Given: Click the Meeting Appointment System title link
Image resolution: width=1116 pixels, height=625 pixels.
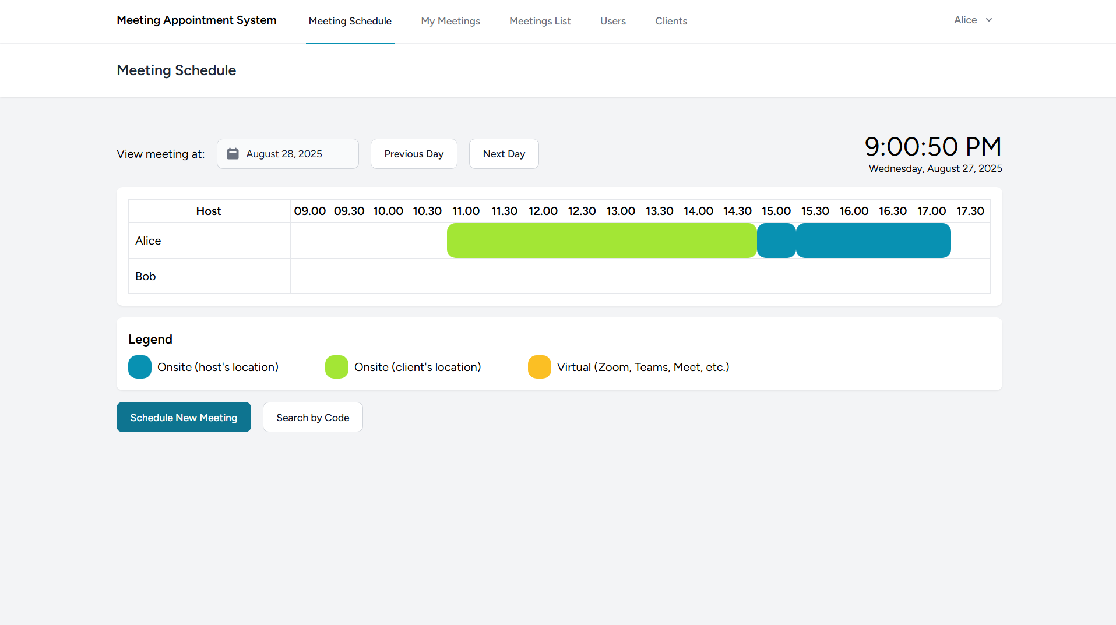Looking at the screenshot, I should coord(196,20).
